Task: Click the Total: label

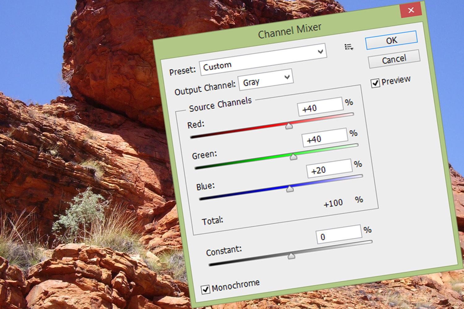Action: (x=213, y=221)
